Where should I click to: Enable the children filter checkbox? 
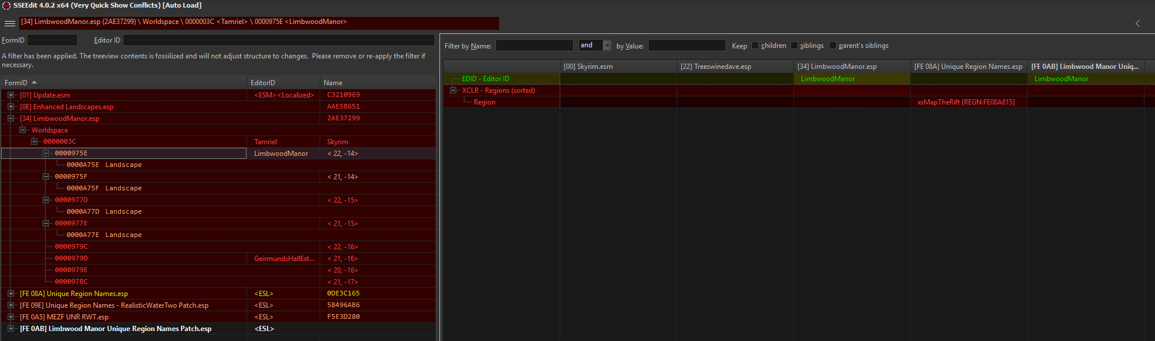coord(755,46)
